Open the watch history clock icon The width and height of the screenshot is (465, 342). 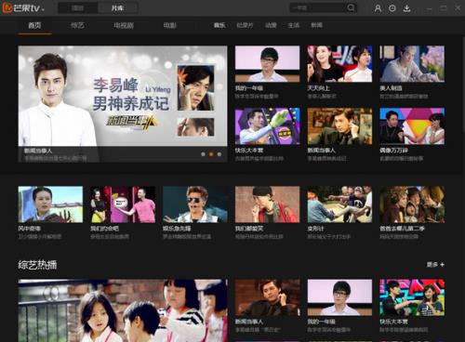[392, 8]
